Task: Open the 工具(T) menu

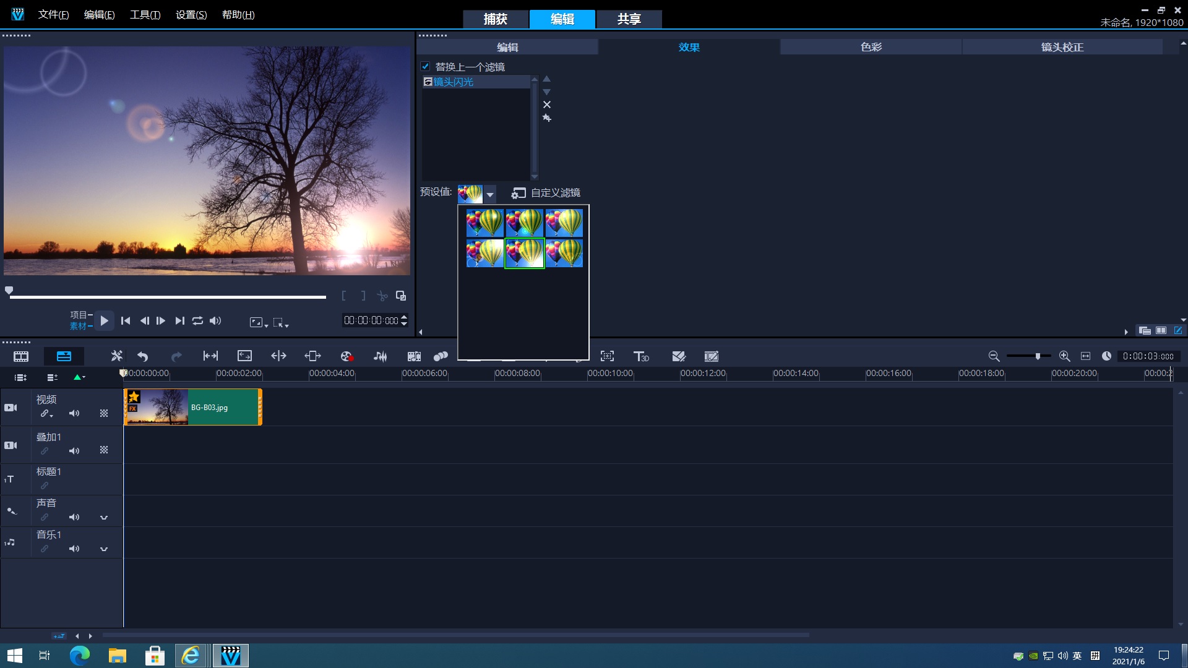Action: (x=145, y=14)
